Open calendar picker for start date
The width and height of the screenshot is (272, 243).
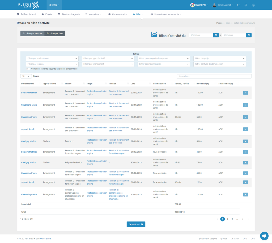(216, 35)
